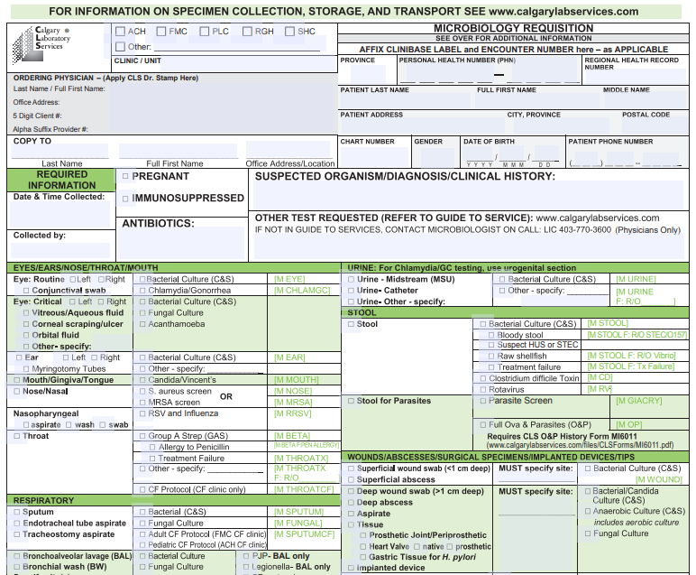Image resolution: width=696 pixels, height=575 pixels.
Task: Click the CHART NUMBER field
Action: coord(374,157)
